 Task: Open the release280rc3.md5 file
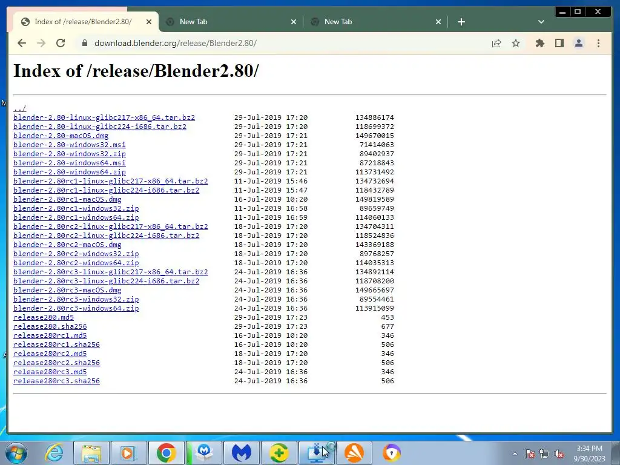point(50,372)
